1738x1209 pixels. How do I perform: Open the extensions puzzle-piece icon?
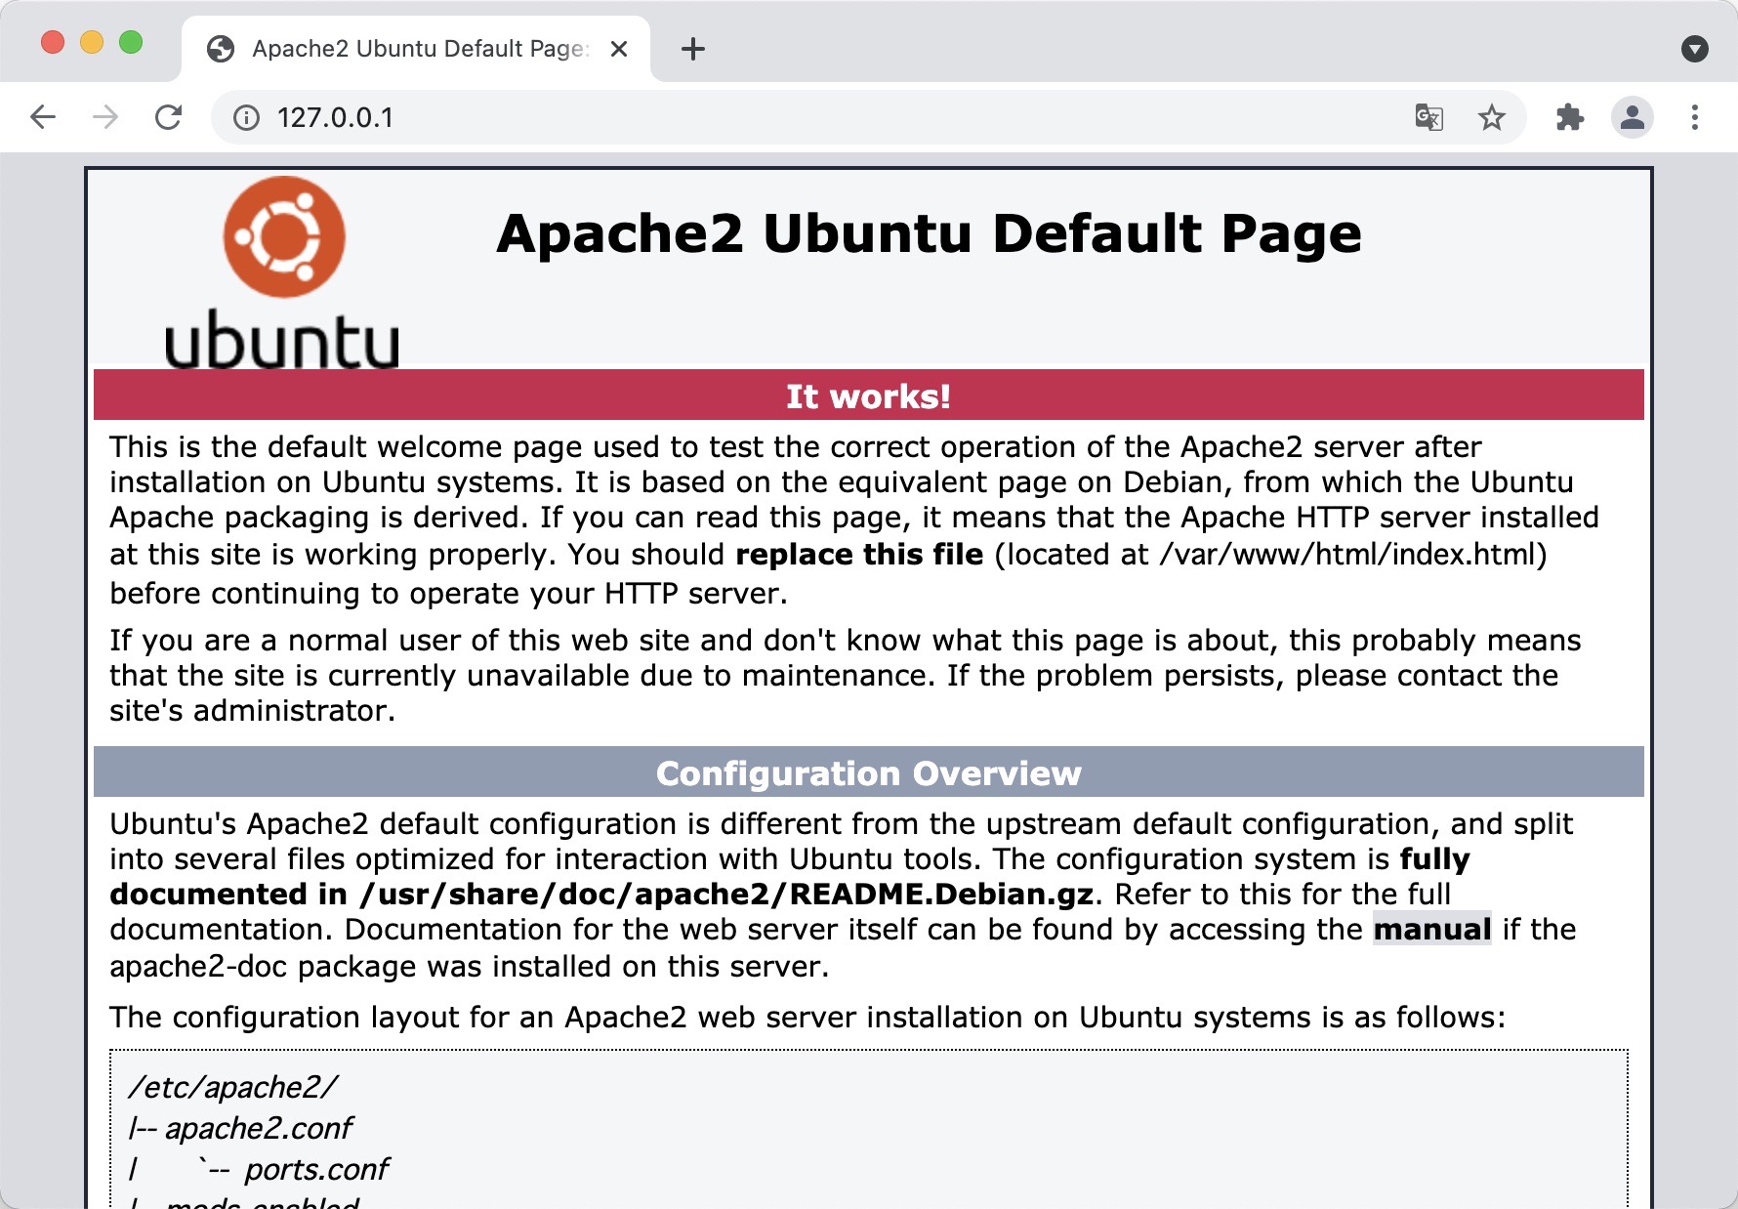click(1570, 117)
